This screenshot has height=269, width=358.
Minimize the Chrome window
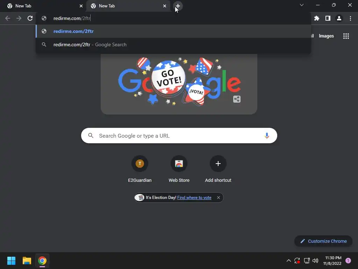[317, 5]
